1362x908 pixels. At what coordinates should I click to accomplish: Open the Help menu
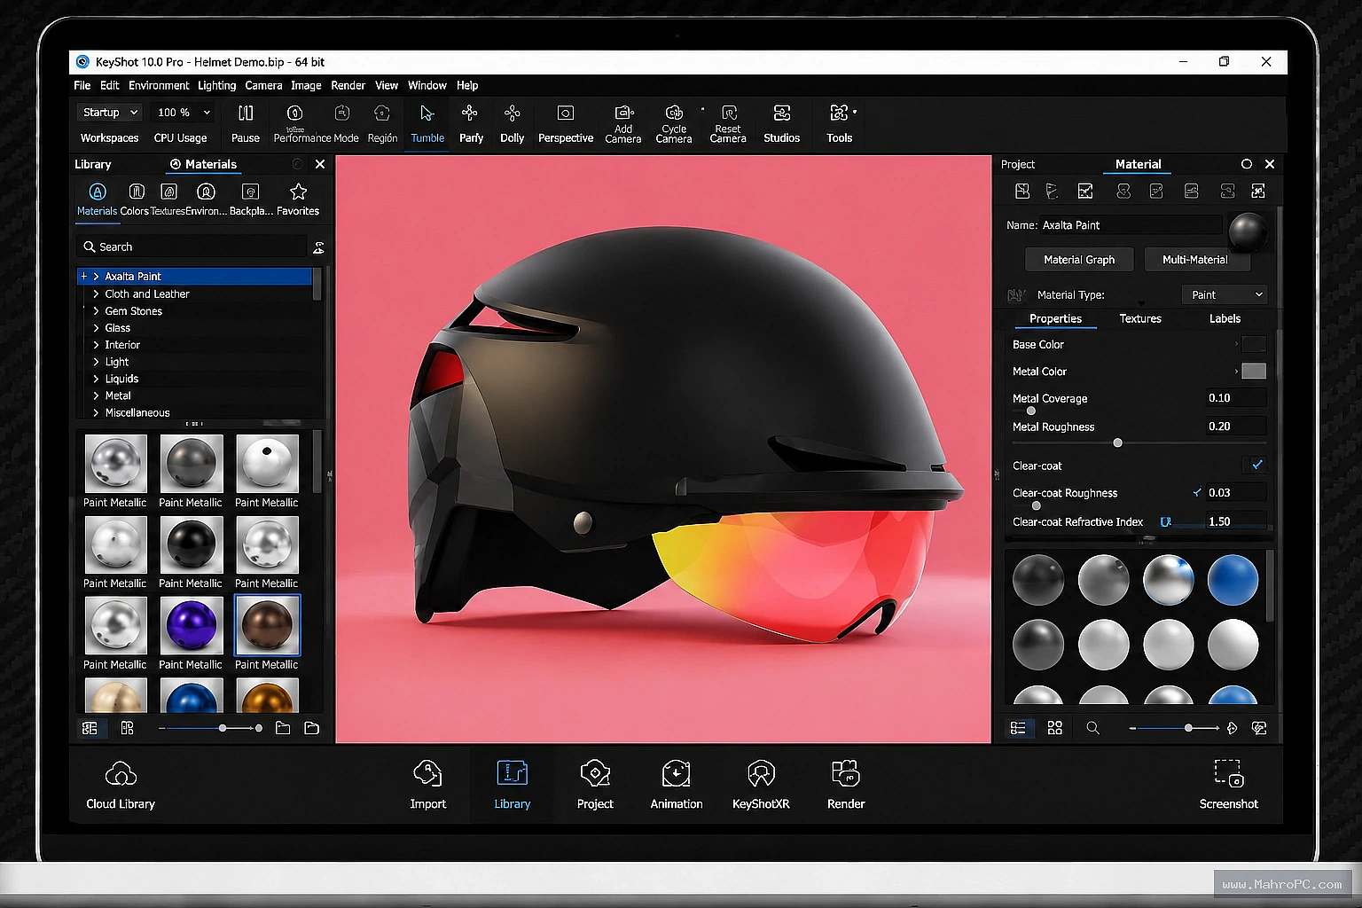coord(467,85)
